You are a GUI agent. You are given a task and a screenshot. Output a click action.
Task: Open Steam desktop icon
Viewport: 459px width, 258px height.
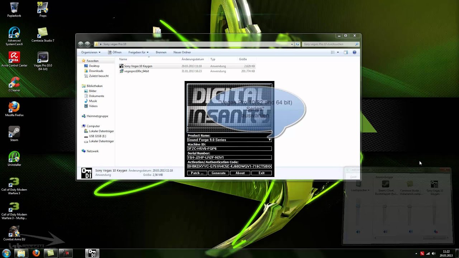coord(14,134)
